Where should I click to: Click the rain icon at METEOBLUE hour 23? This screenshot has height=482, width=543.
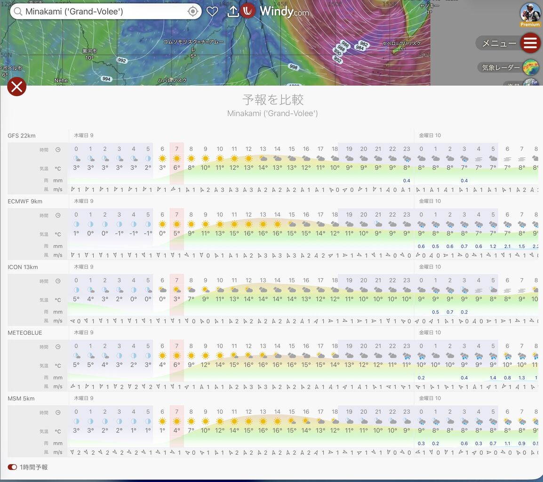[407, 356]
